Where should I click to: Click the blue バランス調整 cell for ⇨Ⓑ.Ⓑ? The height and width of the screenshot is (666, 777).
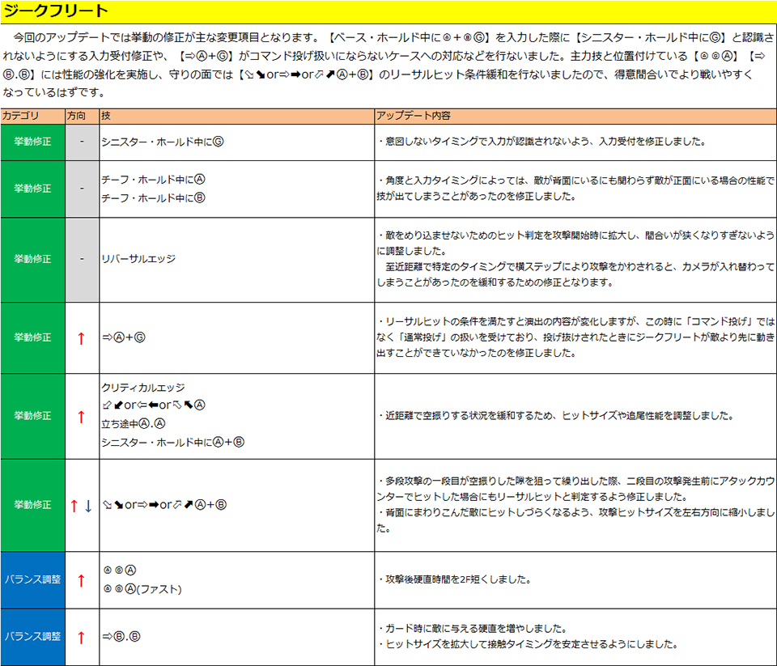tap(32, 638)
